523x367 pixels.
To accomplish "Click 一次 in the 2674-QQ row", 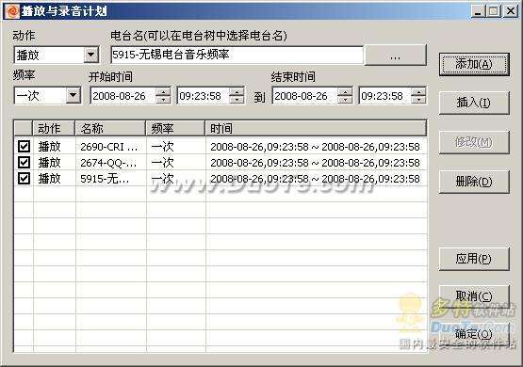I will 162,163.
